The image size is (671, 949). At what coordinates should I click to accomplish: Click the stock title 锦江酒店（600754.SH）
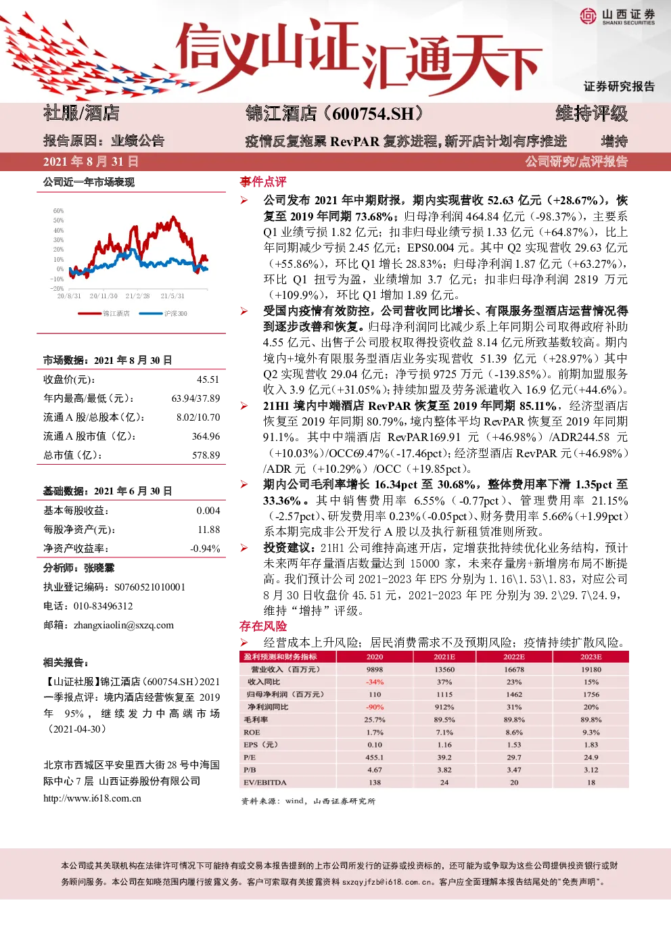tap(338, 113)
